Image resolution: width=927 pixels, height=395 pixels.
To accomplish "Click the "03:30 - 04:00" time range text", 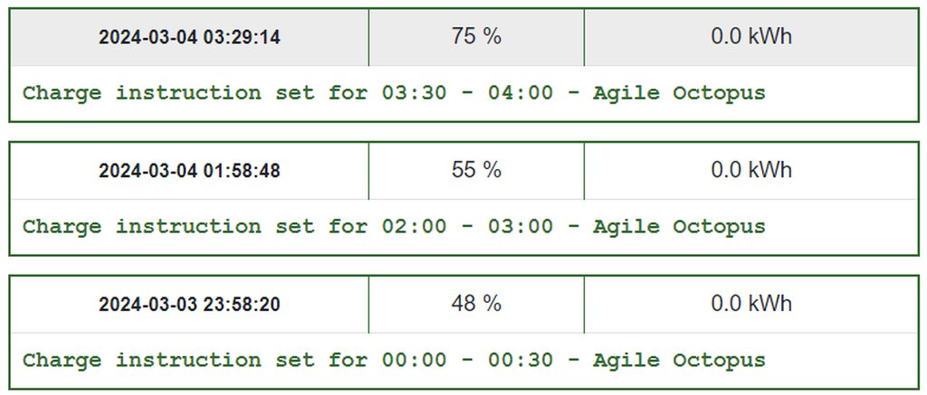I will click(x=468, y=93).
